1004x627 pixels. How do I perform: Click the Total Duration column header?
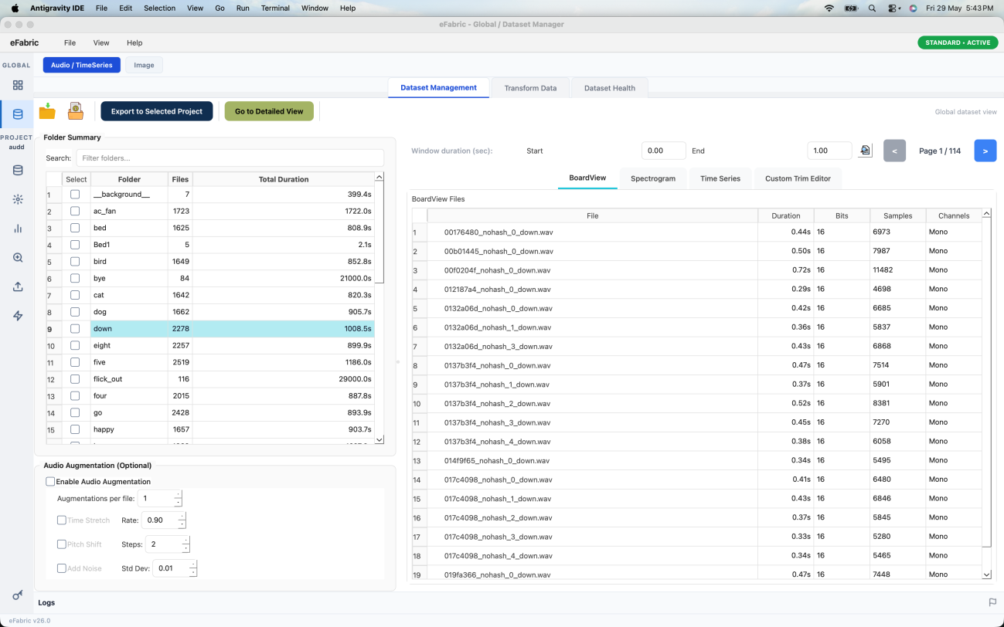(x=284, y=179)
